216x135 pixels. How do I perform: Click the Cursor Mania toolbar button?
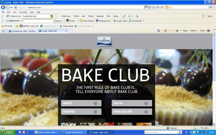(120, 21)
